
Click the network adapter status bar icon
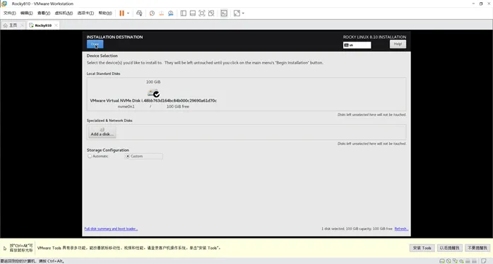click(x=455, y=261)
